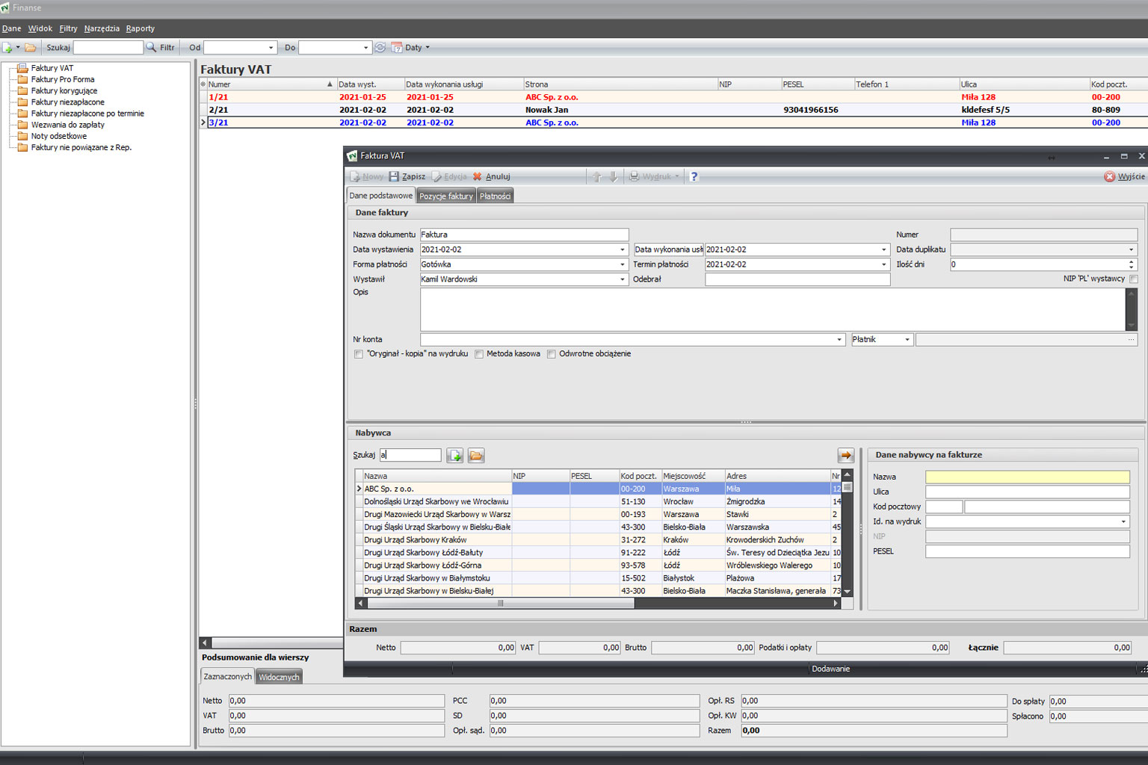Click the add new buyer icon next to search
Image resolution: width=1148 pixels, height=765 pixels.
(x=454, y=456)
